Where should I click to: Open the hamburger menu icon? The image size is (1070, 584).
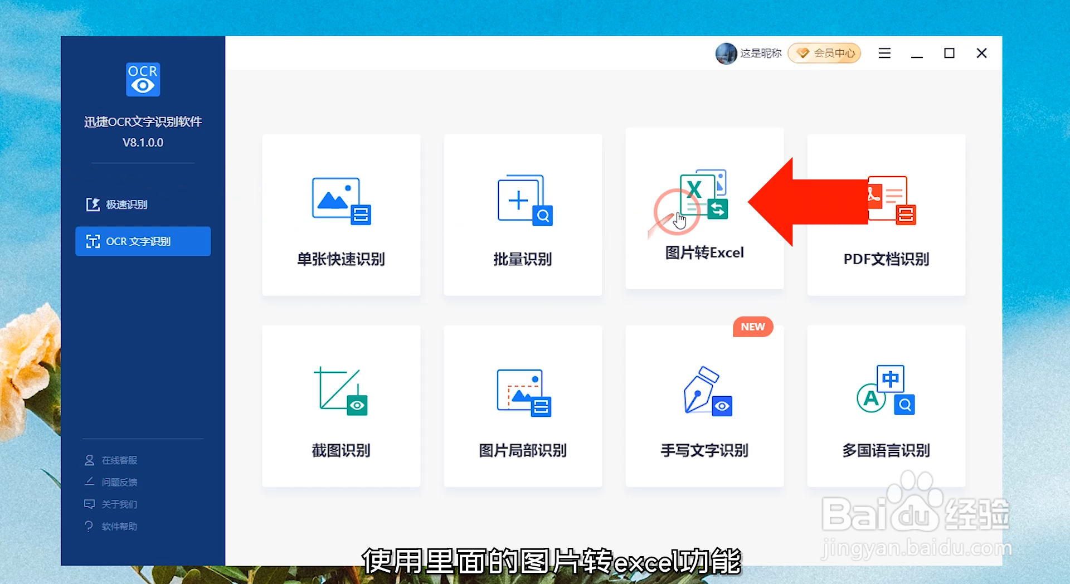click(x=884, y=53)
